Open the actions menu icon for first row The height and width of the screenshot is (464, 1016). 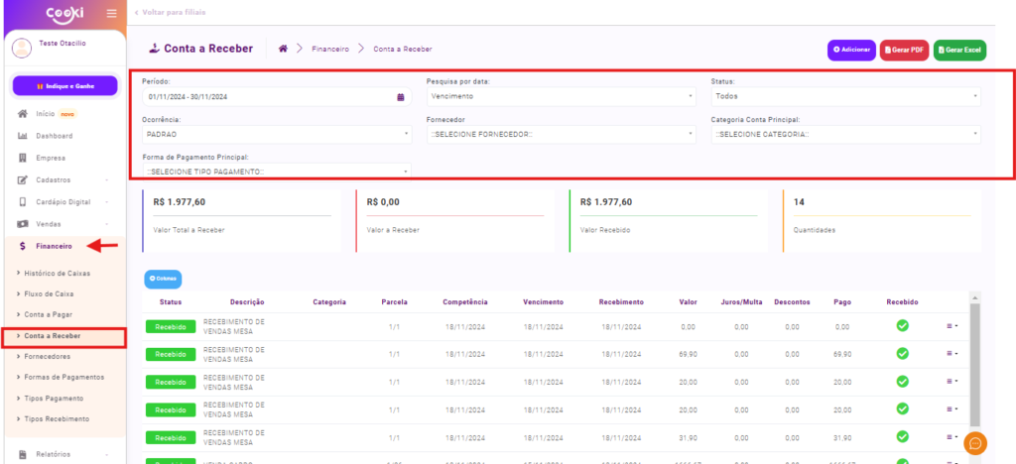pyautogui.click(x=952, y=326)
